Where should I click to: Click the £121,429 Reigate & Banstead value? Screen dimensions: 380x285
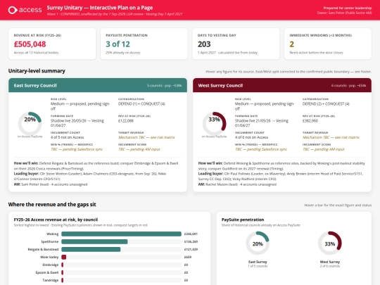pyautogui.click(x=191, y=249)
